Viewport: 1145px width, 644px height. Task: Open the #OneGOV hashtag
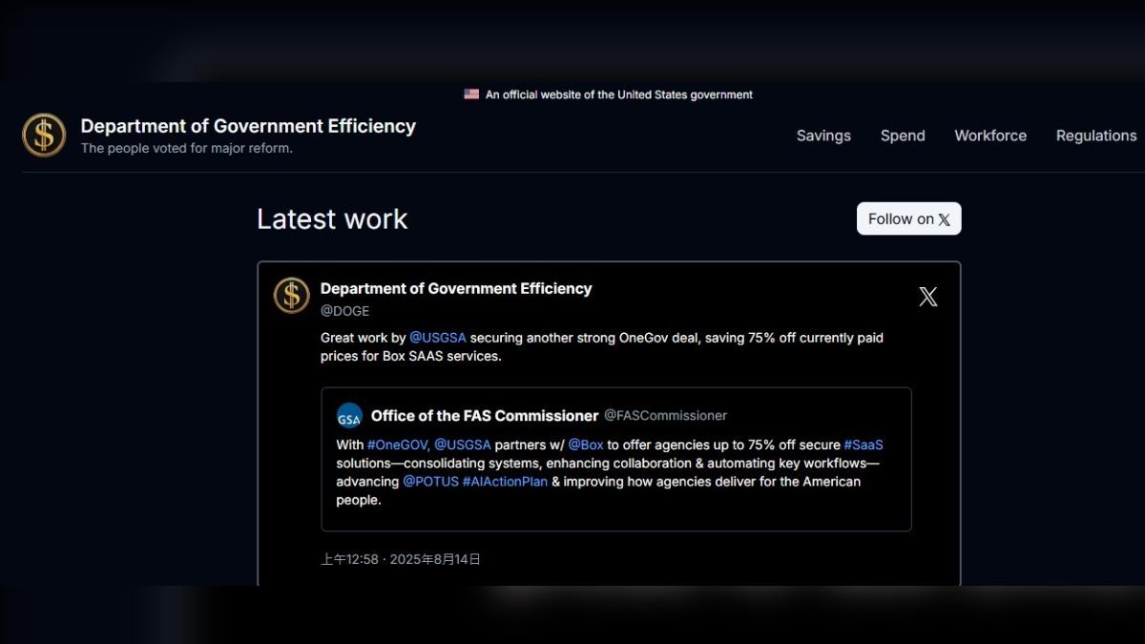click(398, 445)
